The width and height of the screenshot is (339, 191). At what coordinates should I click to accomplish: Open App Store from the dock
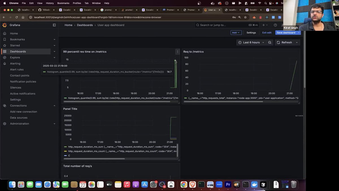click(144, 185)
